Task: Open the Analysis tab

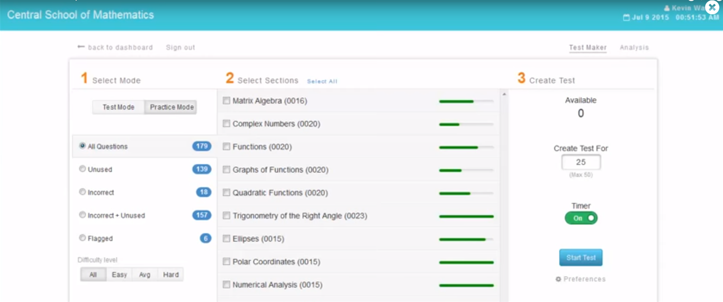Action: [x=634, y=48]
